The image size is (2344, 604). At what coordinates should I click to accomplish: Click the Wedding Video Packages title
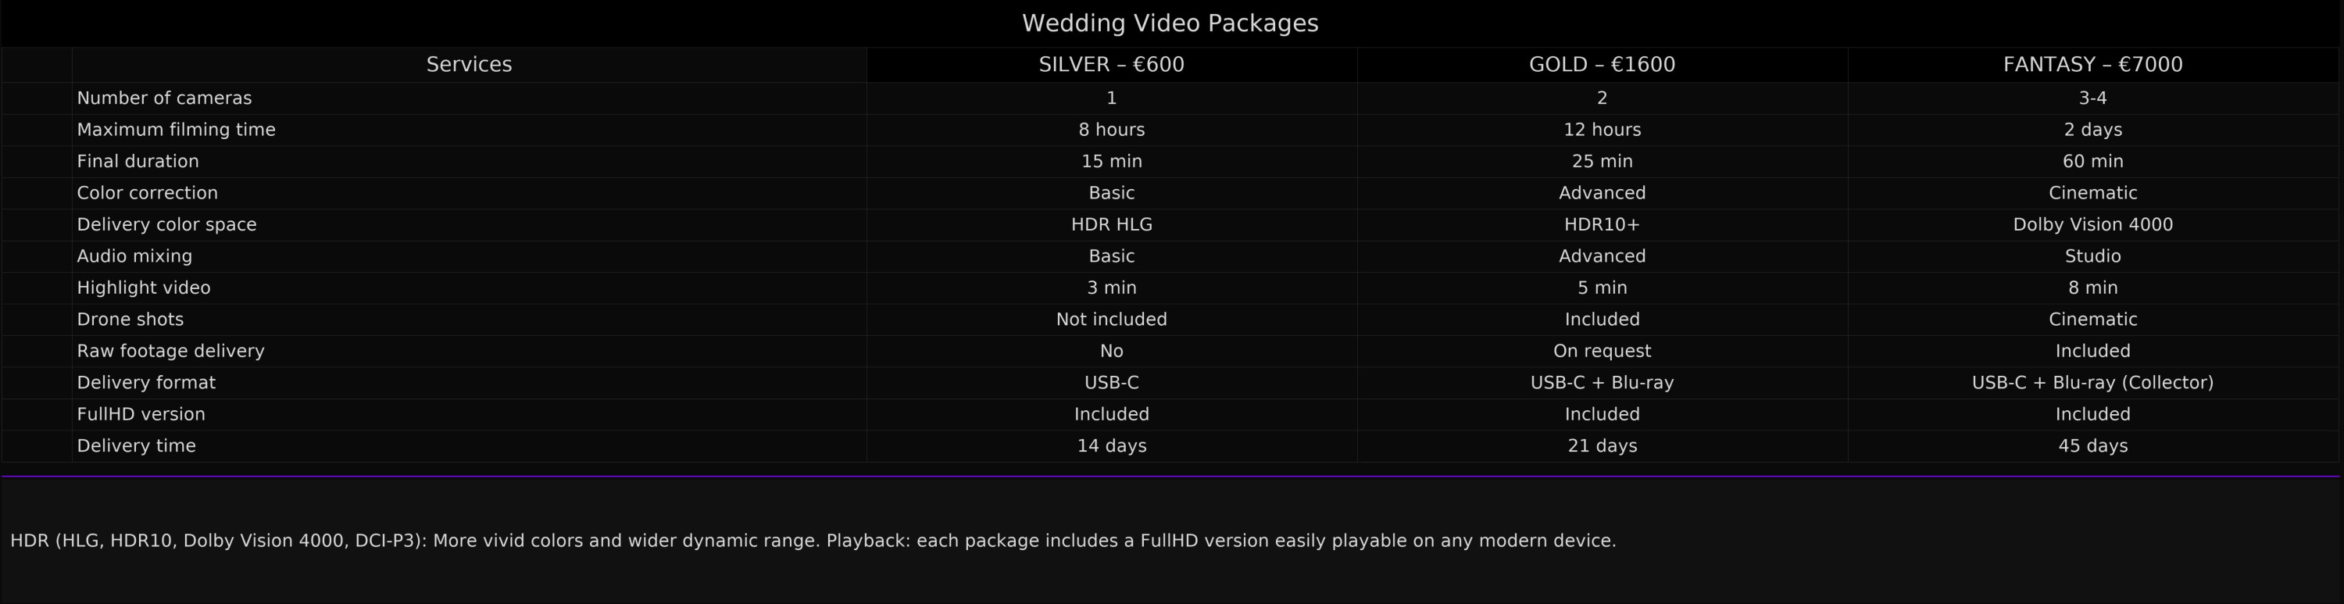click(x=1170, y=23)
